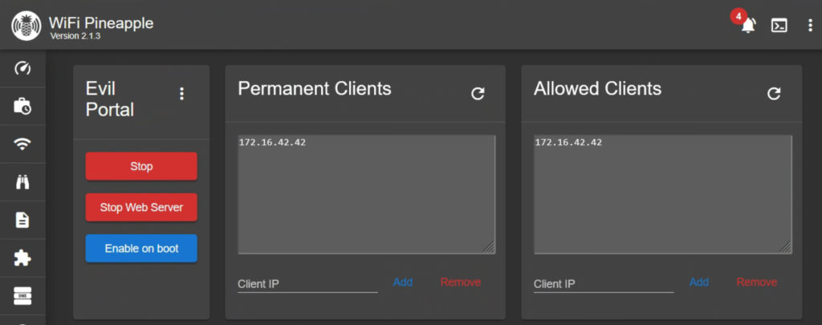Open the Recon binoculars sidebar icon
The image size is (822, 325).
[x=22, y=182]
